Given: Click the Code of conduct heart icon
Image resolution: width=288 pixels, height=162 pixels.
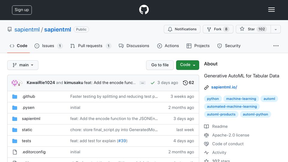Looking at the screenshot, I should point(206,144).
